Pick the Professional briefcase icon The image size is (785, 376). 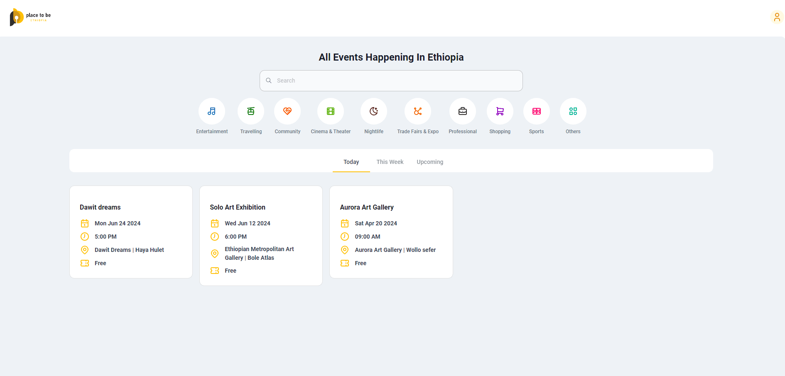[463, 111]
